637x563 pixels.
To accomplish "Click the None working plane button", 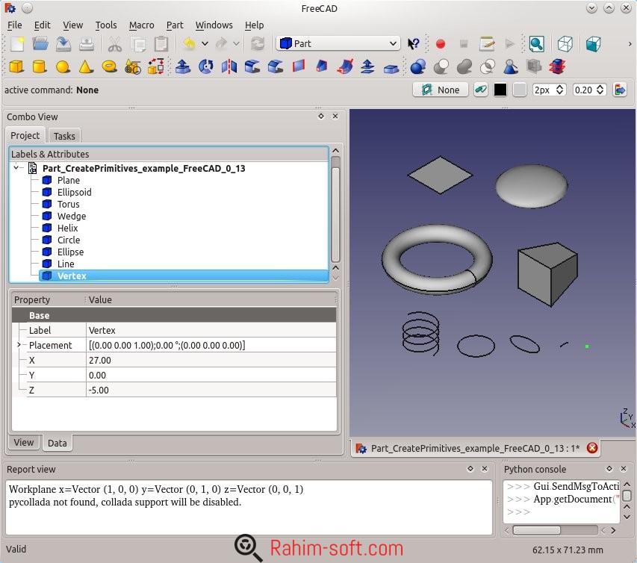I will (441, 90).
